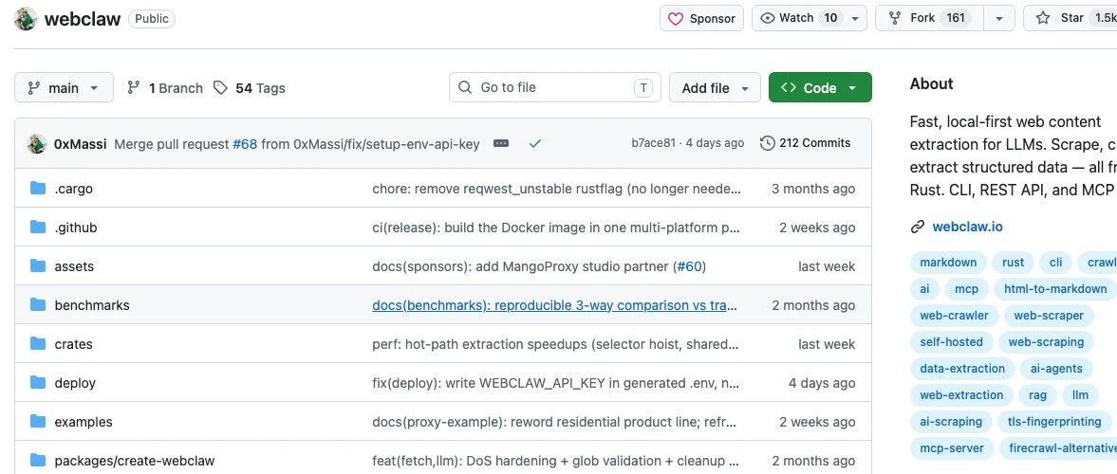Open the 'docs(proxy-example): reword residential' commit message
The image size is (1117, 474).
pos(554,422)
